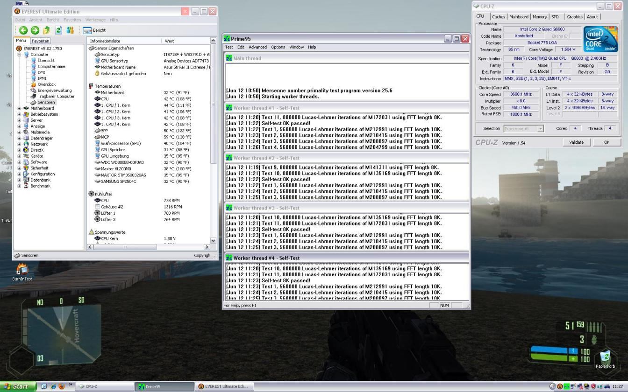Expand the Motherboard tree node

pyautogui.click(x=20, y=108)
